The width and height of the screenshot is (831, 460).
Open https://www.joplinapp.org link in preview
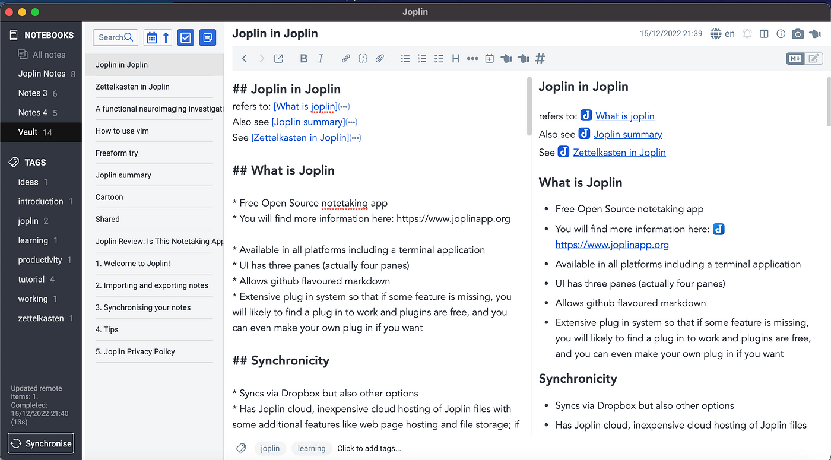pyautogui.click(x=612, y=245)
